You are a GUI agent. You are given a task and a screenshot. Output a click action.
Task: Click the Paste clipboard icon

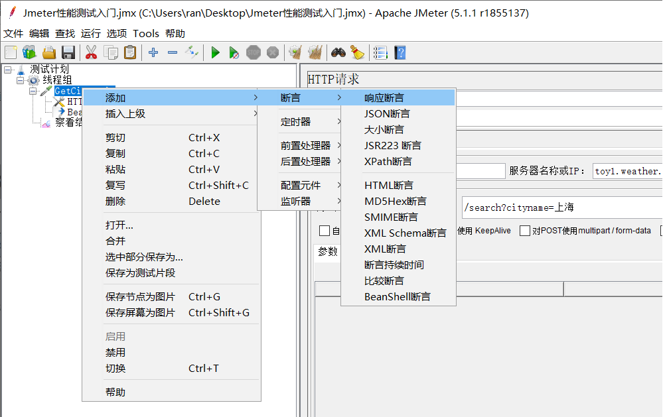click(130, 53)
